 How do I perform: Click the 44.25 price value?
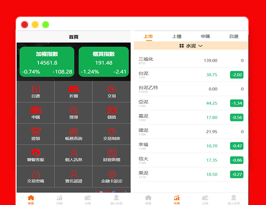(212, 103)
